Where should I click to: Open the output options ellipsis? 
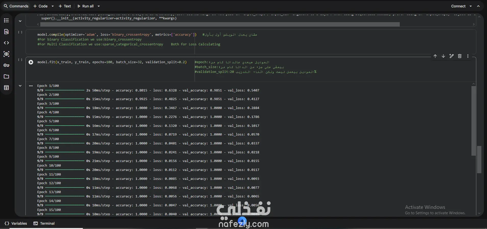point(31,86)
